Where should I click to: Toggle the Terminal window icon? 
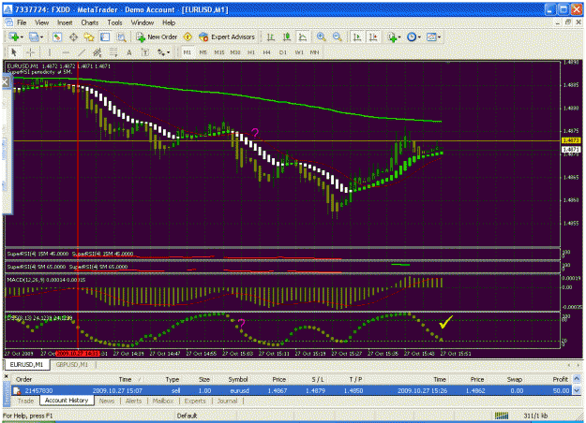point(105,36)
